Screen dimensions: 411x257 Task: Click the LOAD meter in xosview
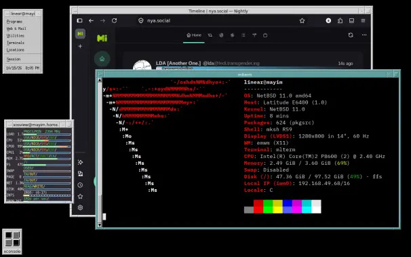47,134
